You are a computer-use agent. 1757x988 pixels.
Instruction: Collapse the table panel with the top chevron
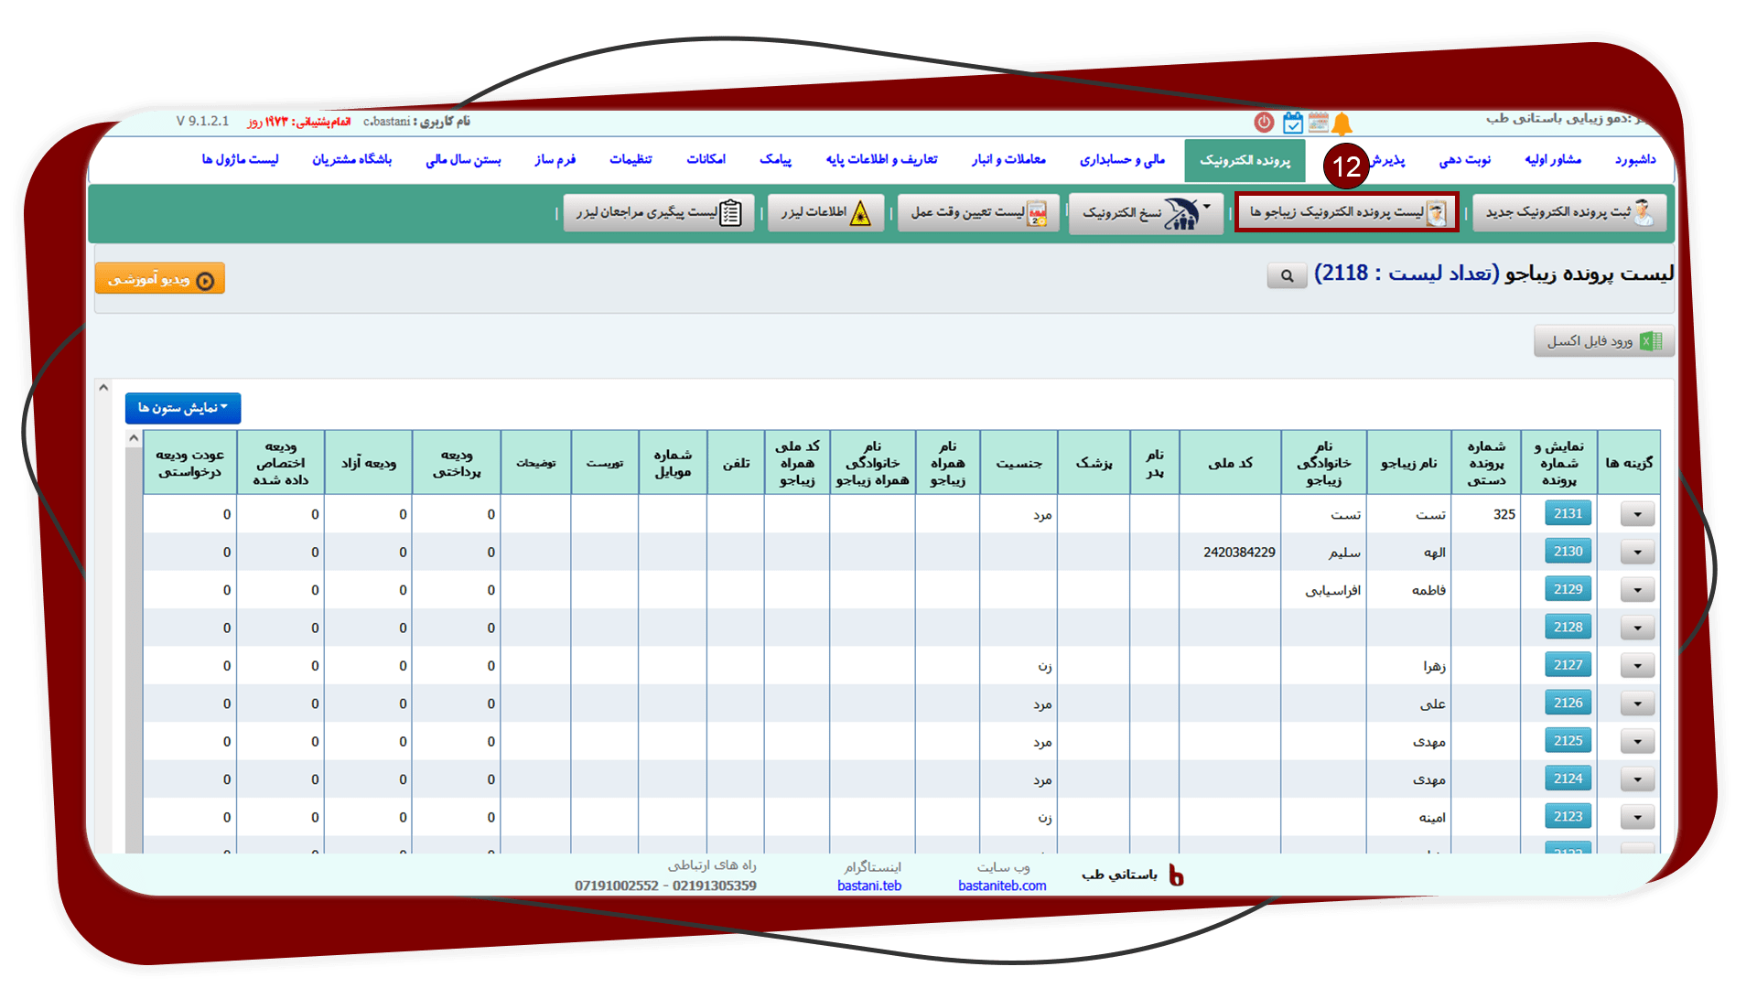tap(103, 388)
